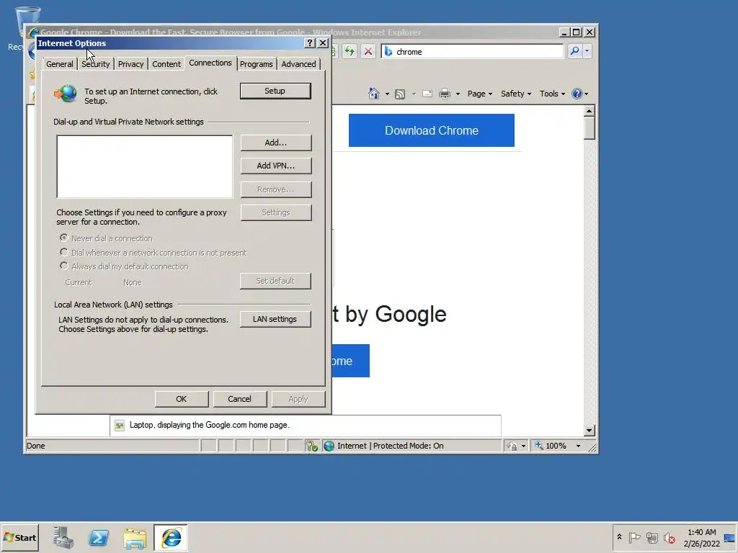Click Cancel in Internet Options
Image resolution: width=738 pixels, height=553 pixels.
pos(239,399)
